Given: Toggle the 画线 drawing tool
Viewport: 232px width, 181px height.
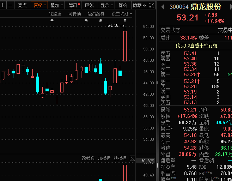Looking at the screenshot, I should 89,5.
